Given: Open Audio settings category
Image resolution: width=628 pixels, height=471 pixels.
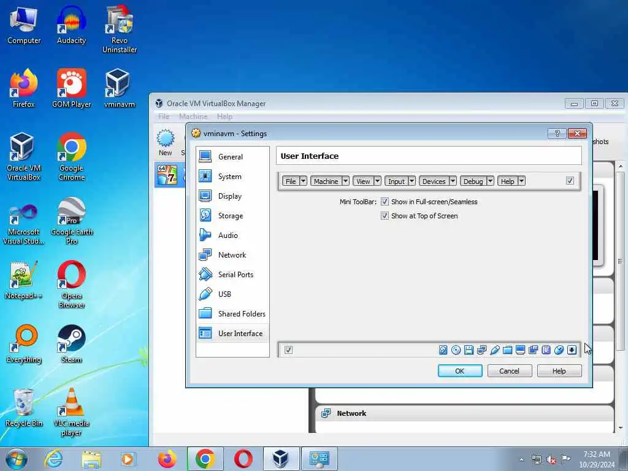Looking at the screenshot, I should (232, 235).
